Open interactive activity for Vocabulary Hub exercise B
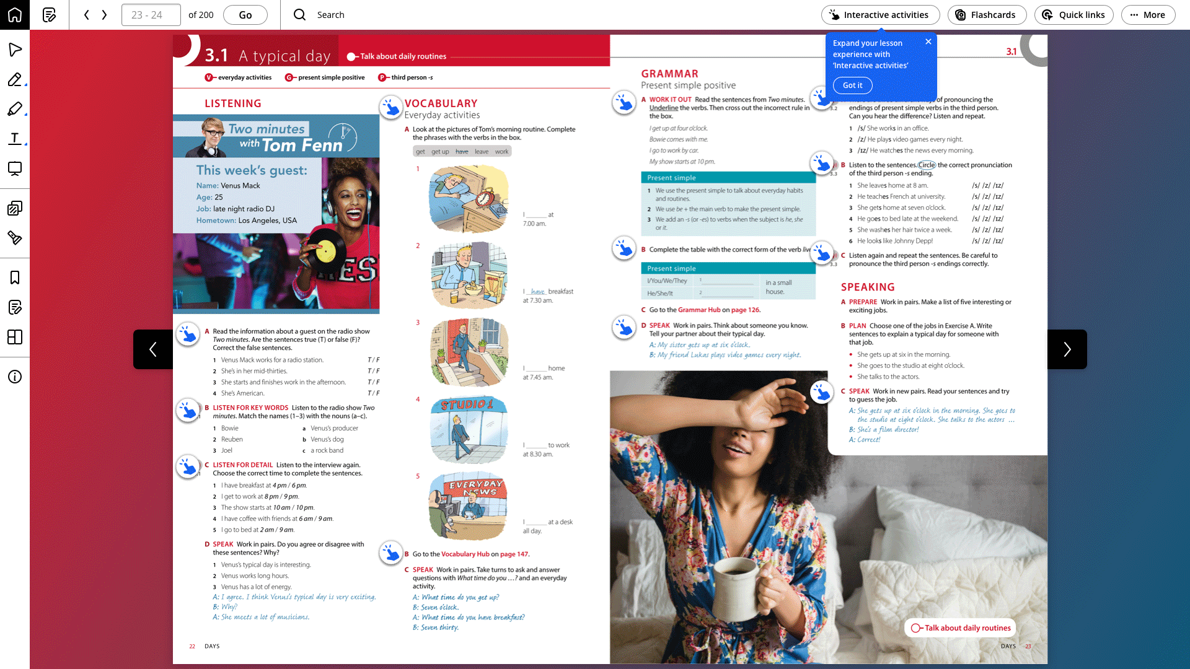This screenshot has height=669, width=1190. coord(391,553)
